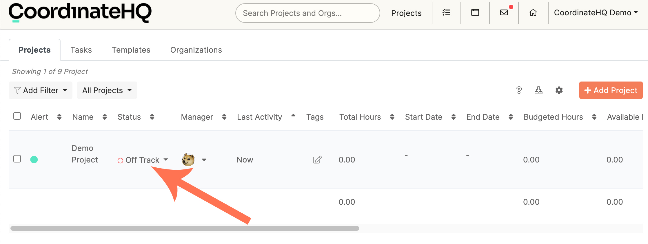Sort by Last Activity column arrow
The height and width of the screenshot is (244, 648).
click(x=293, y=115)
